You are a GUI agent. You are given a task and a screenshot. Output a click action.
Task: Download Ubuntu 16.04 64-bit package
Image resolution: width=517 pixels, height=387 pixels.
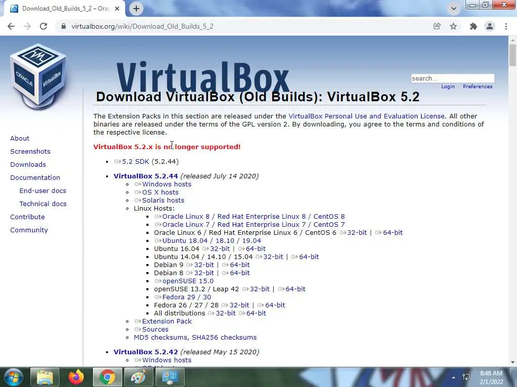pos(252,249)
